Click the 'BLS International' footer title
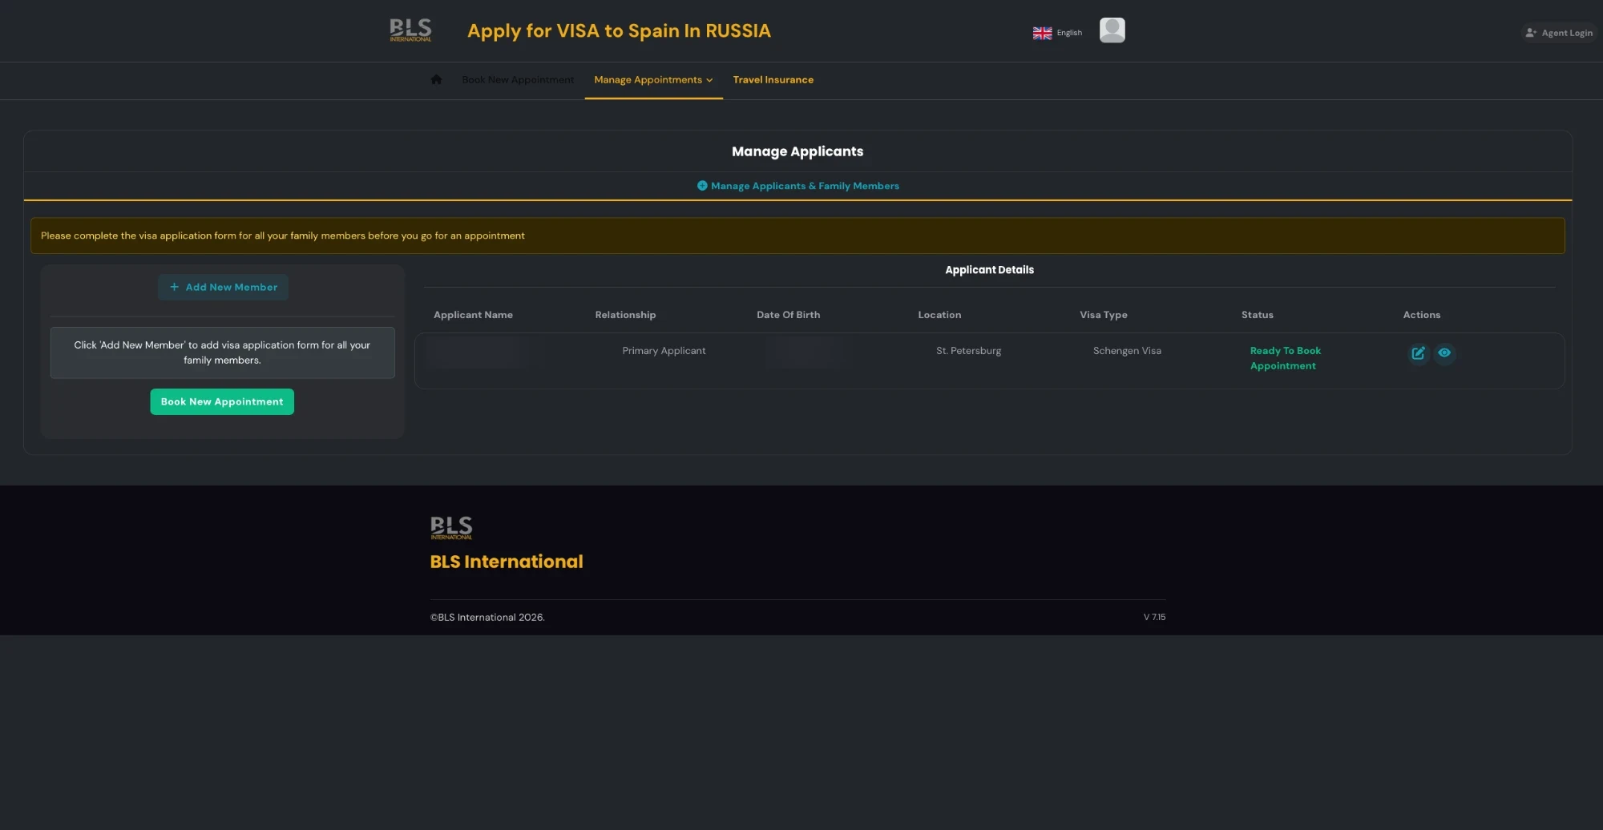This screenshot has width=1603, height=830. tap(507, 562)
